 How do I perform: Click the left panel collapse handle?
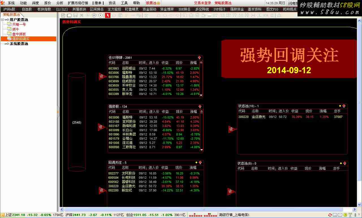pos(58,112)
